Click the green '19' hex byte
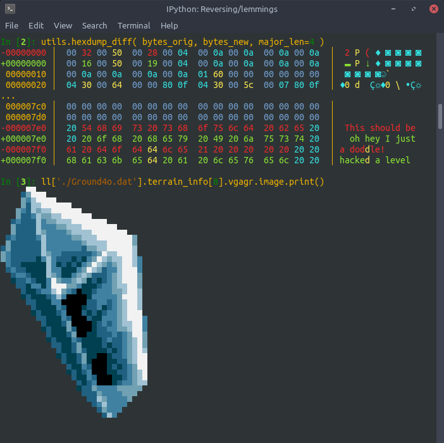Viewport: 444px width, 443px height. [x=152, y=63]
